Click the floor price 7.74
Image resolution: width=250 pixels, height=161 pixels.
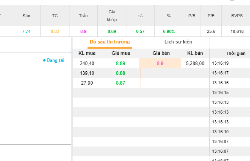(26, 31)
